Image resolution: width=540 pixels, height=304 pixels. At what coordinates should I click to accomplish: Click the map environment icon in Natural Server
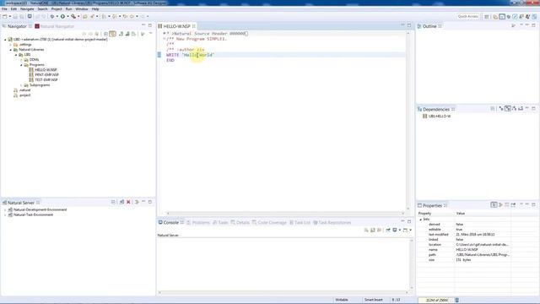coord(121,202)
